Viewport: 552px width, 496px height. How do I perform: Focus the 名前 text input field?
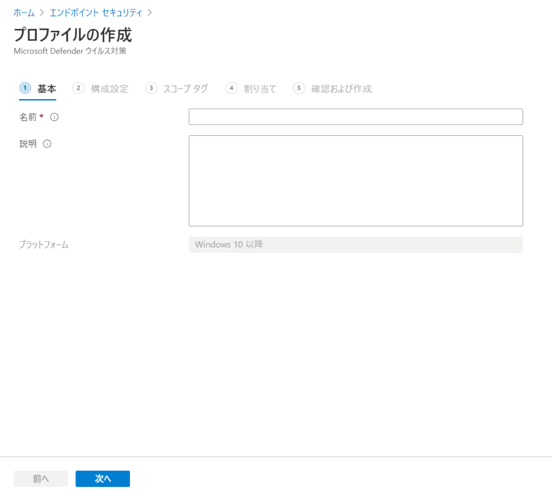pyautogui.click(x=356, y=117)
